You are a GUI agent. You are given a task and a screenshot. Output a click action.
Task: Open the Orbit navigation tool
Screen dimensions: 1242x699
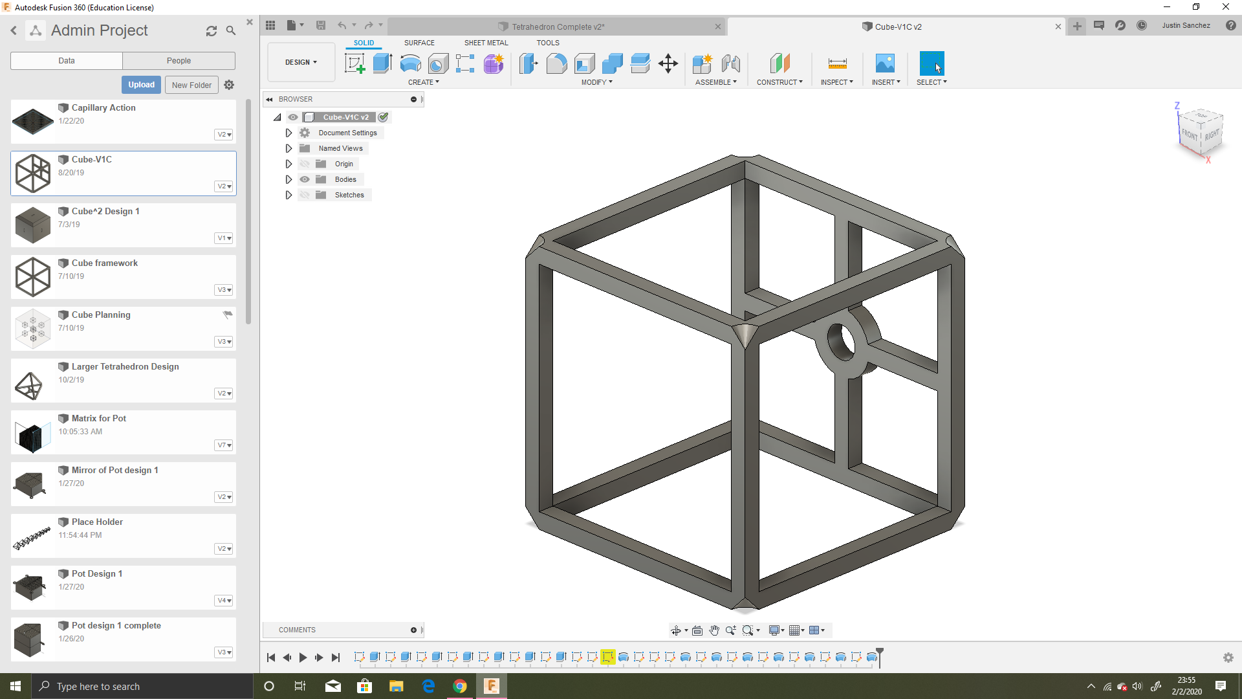[x=676, y=630]
